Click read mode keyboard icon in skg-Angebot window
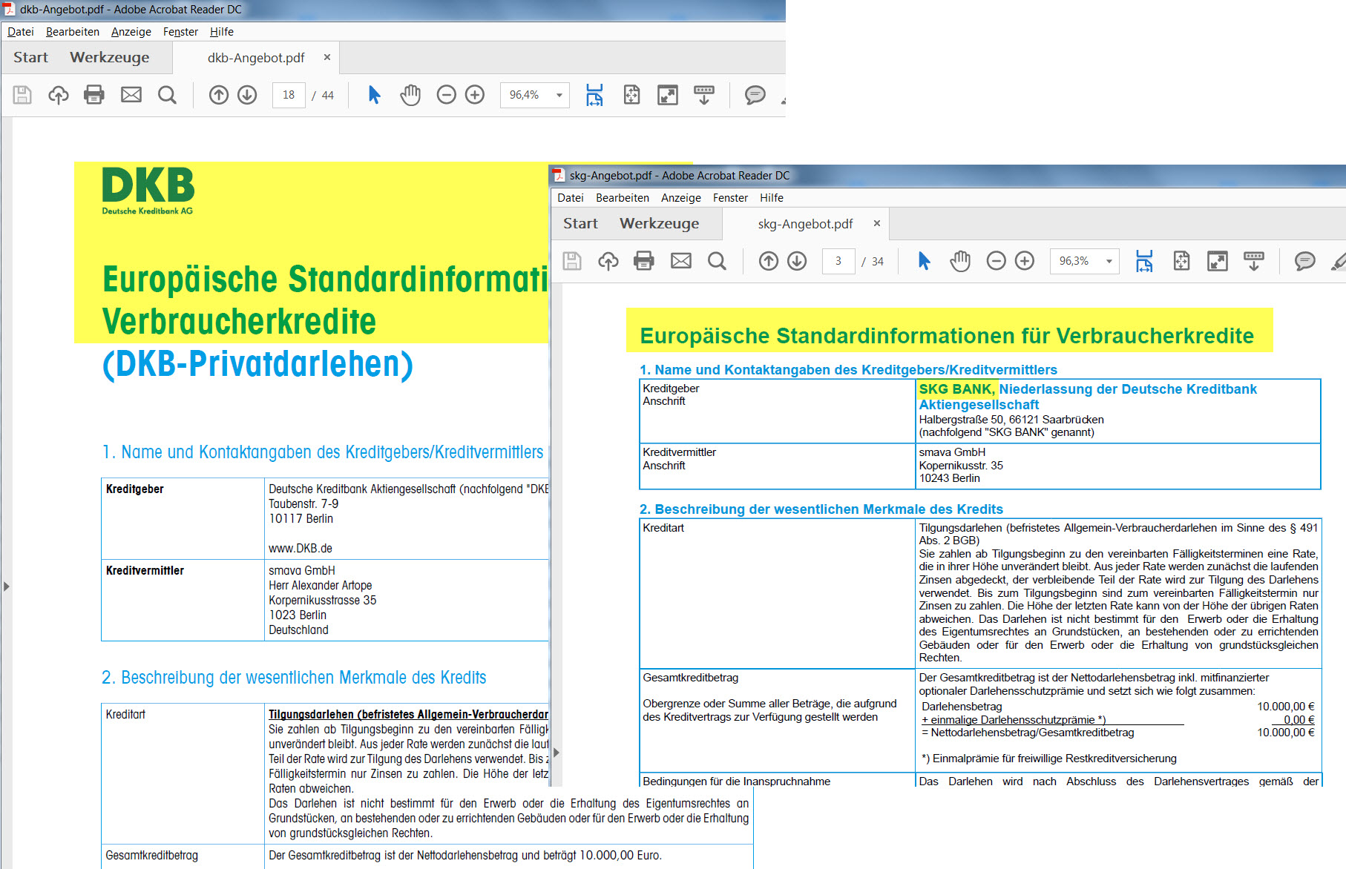 [x=1254, y=261]
